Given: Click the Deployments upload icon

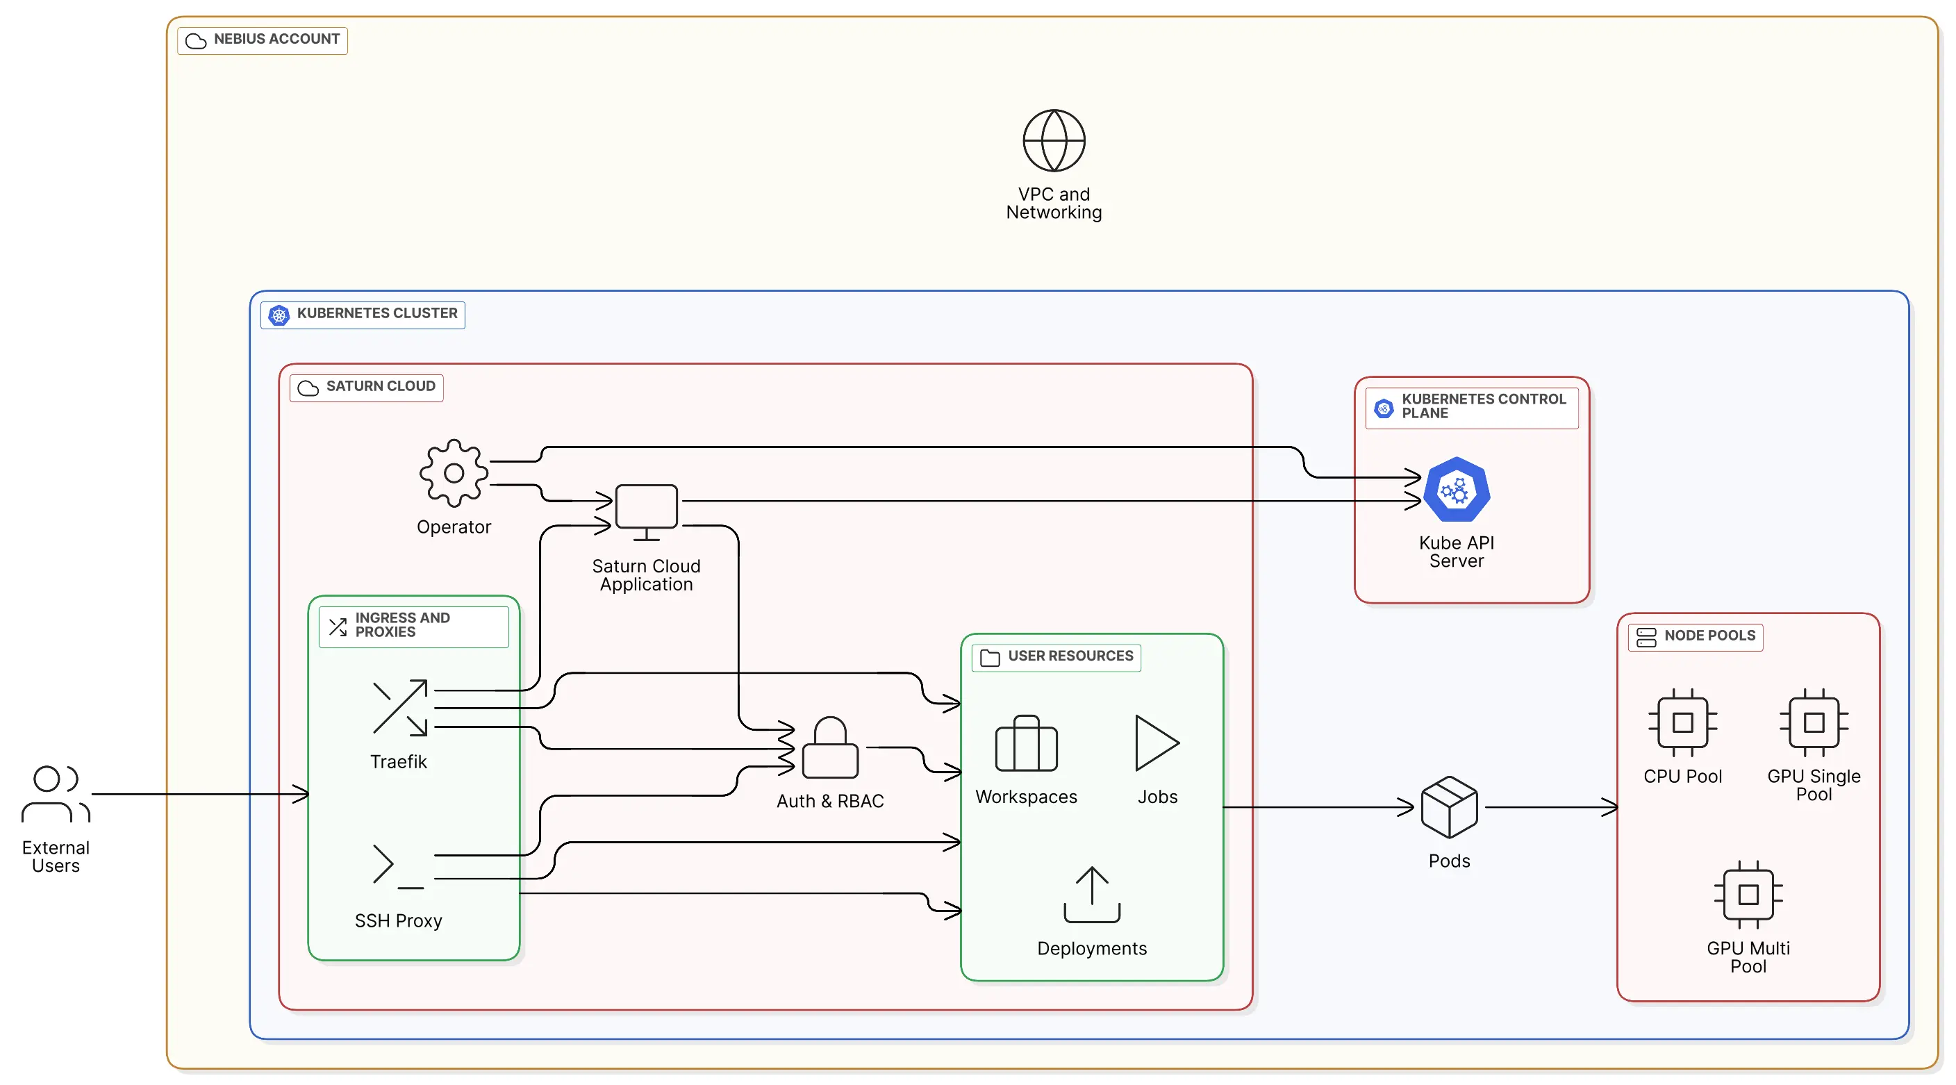Looking at the screenshot, I should pyautogui.click(x=1092, y=895).
